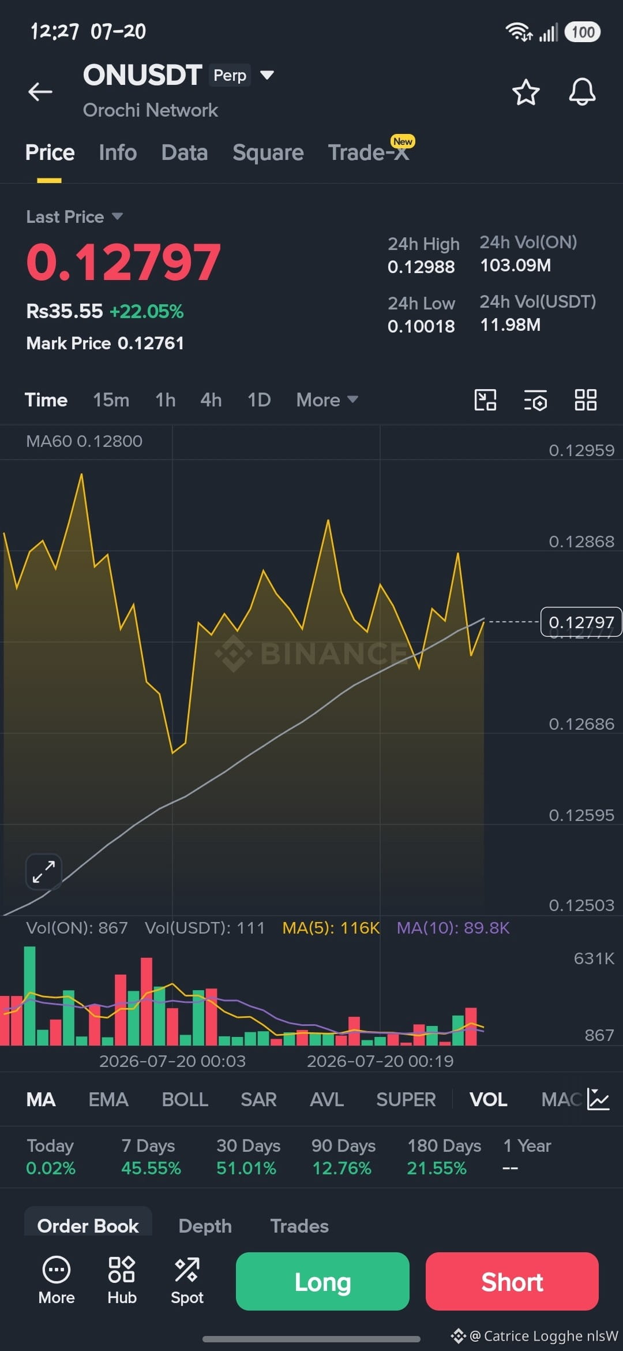Expand chart to fullscreen
Viewport: 623px width, 1351px height.
(x=44, y=871)
